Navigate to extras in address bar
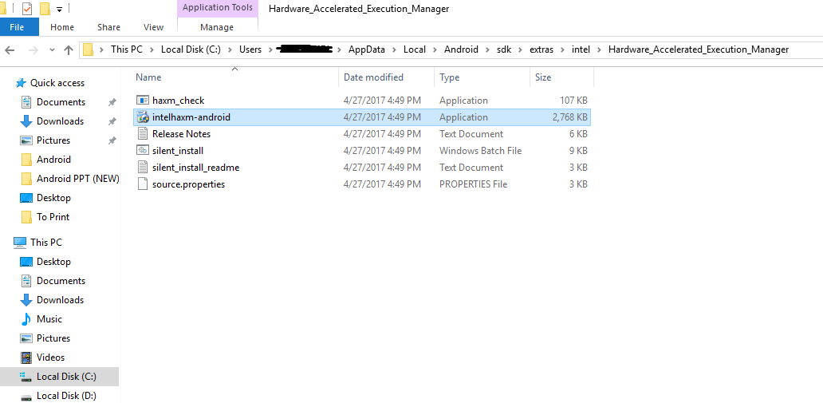The width and height of the screenshot is (823, 403). [x=541, y=50]
